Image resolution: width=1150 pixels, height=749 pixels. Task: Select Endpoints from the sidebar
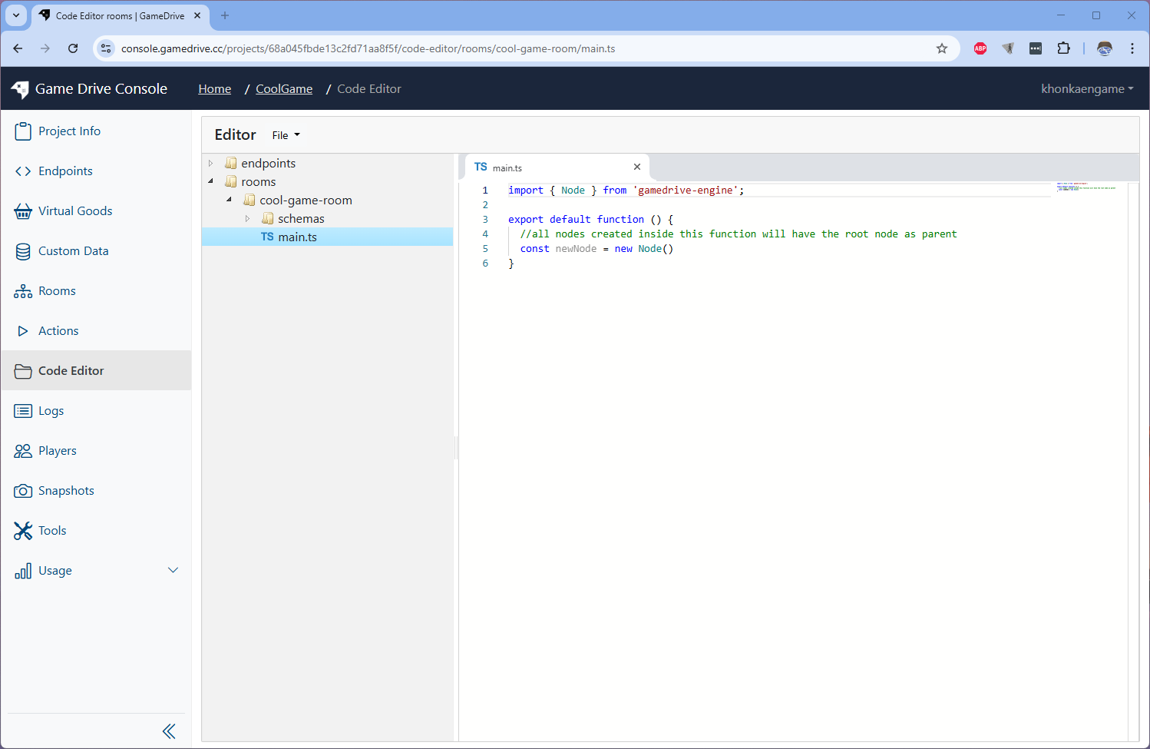click(x=64, y=171)
